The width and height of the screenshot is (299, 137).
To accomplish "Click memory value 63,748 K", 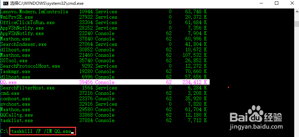I will (x=196, y=12).
